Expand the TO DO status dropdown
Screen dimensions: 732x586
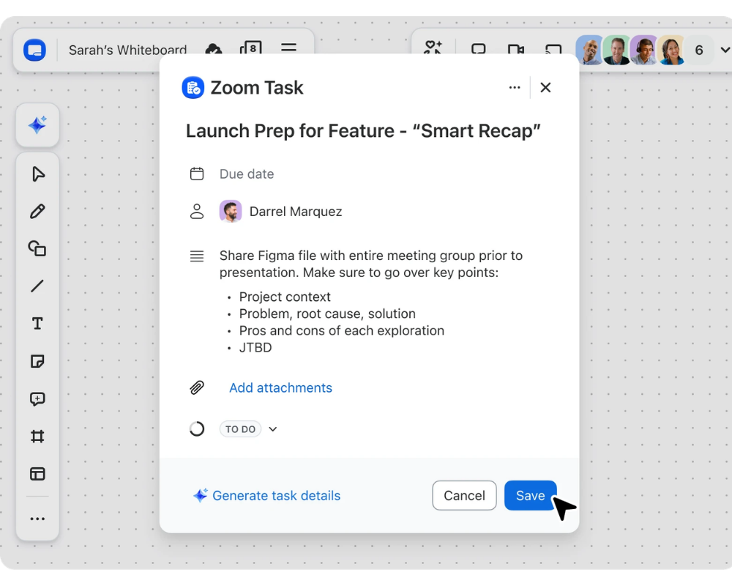click(272, 429)
